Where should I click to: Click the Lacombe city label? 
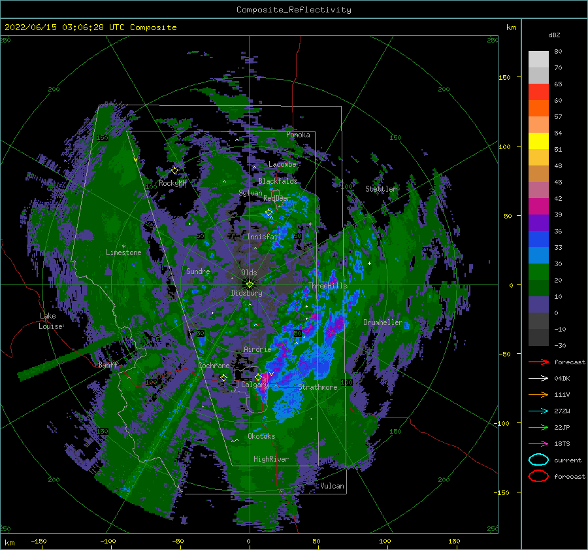(282, 164)
